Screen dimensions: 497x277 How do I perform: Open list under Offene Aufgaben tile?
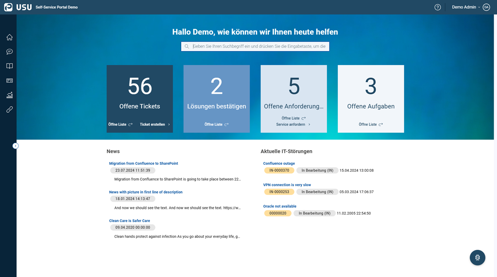coord(371,124)
